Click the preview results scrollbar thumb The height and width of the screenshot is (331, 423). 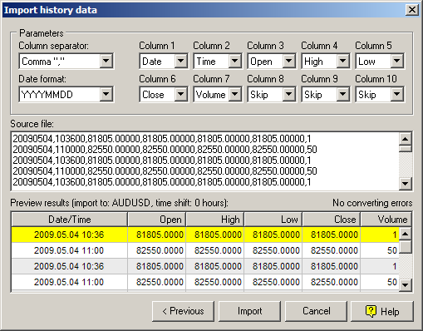(x=406, y=247)
